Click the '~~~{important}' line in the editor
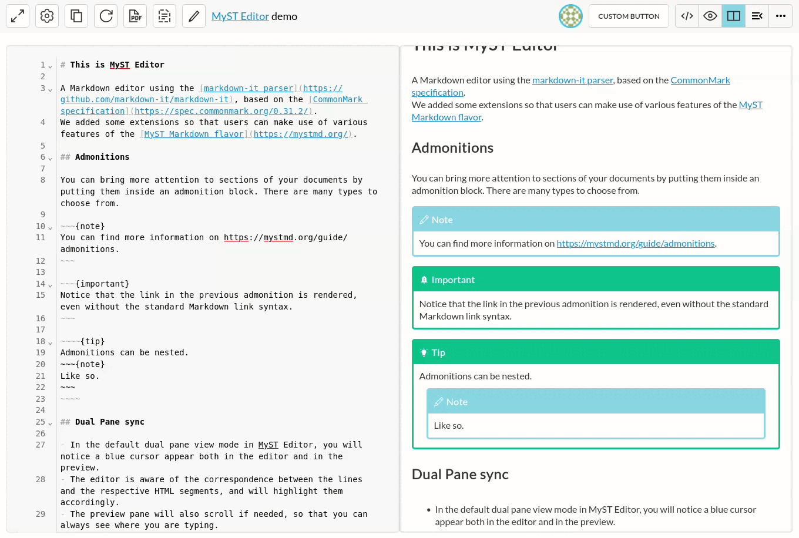Screen dimensions: 799x538 click(95, 284)
